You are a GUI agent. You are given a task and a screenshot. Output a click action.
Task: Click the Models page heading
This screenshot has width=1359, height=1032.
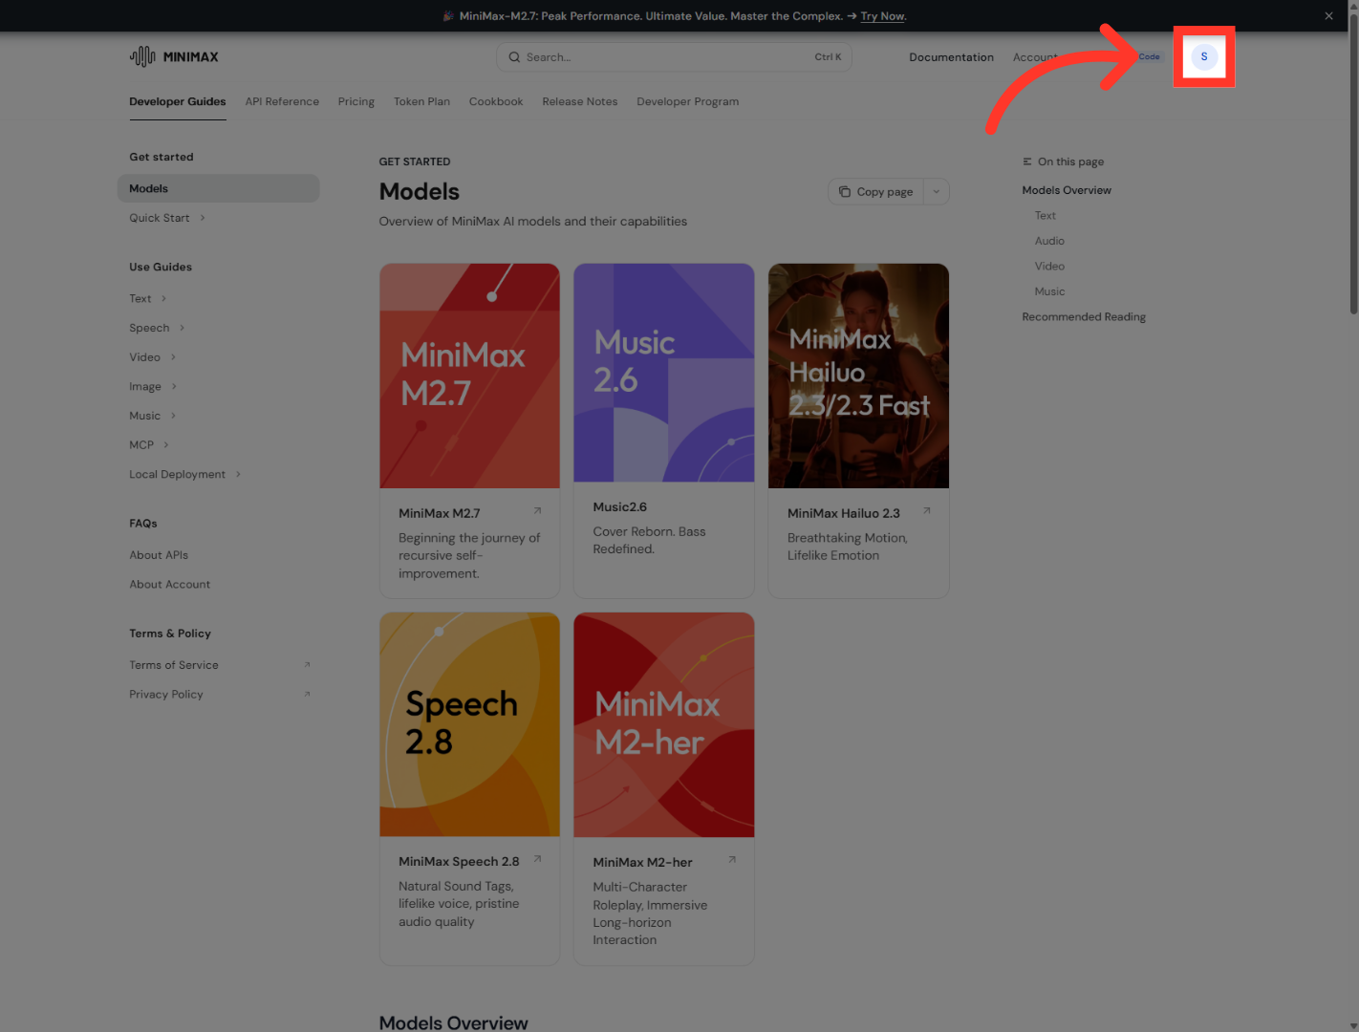[420, 191]
